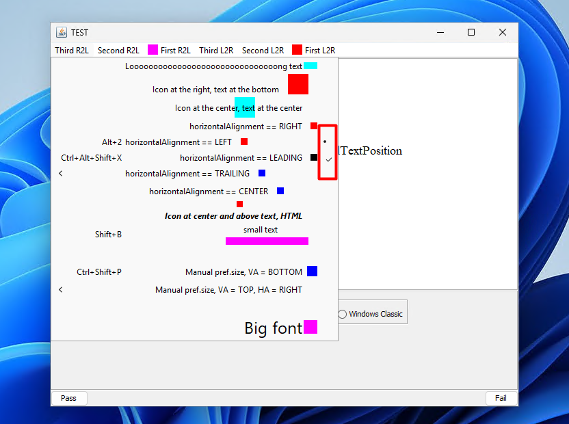Click the wide magenta bar under small text
This screenshot has width=569, height=424.
267,241
